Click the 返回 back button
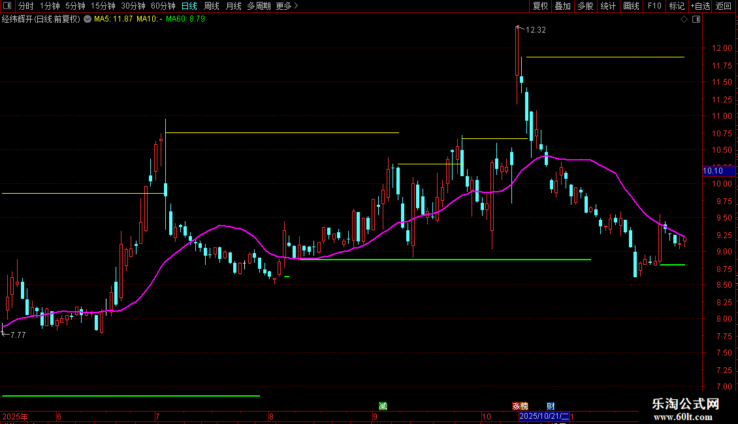 (724, 6)
